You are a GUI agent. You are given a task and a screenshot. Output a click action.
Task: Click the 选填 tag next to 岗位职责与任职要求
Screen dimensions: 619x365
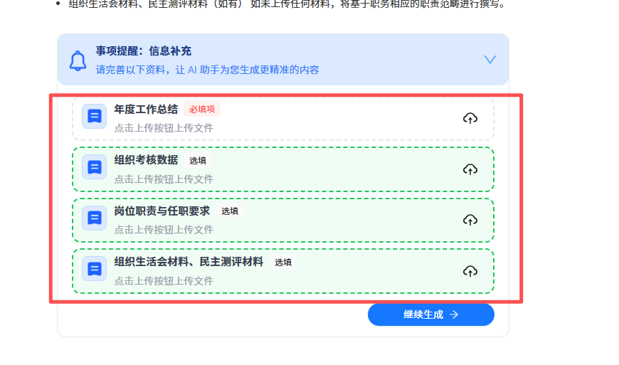point(230,211)
